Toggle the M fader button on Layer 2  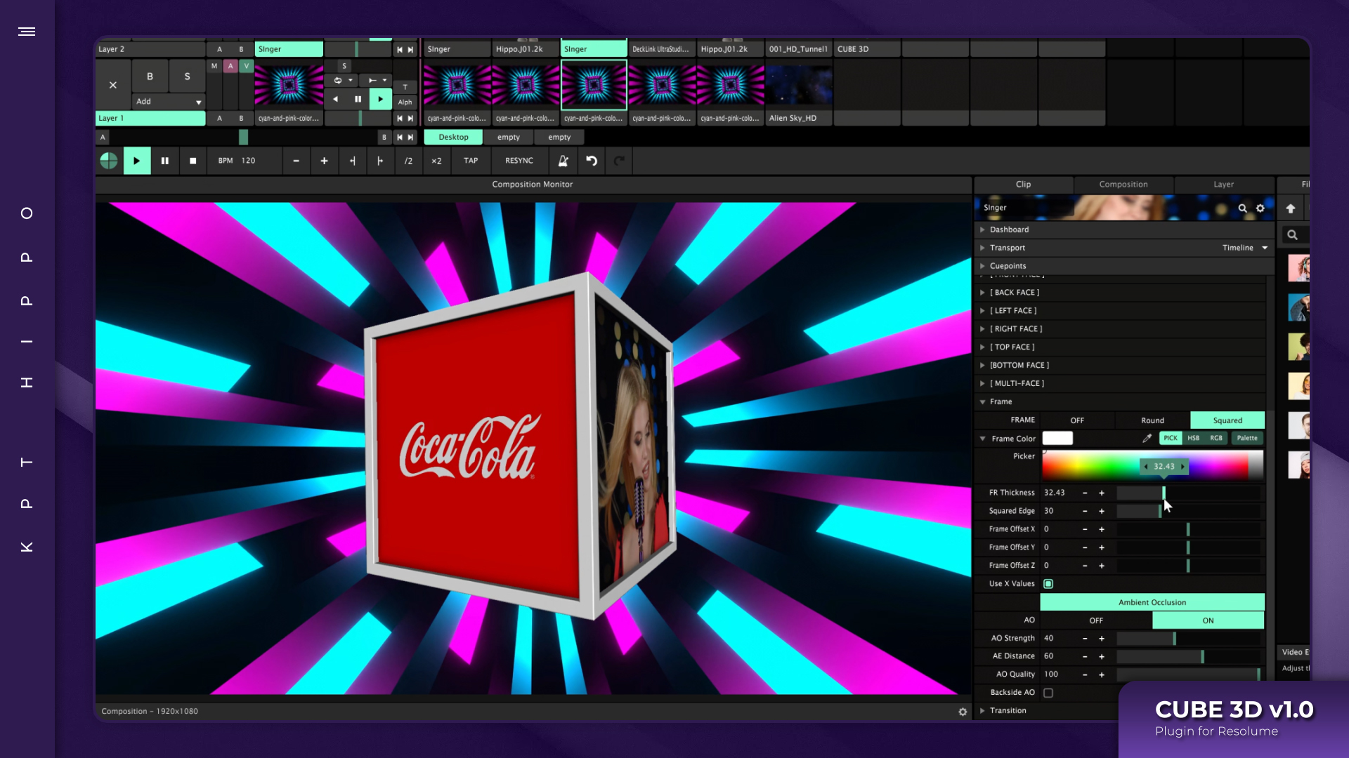point(214,66)
